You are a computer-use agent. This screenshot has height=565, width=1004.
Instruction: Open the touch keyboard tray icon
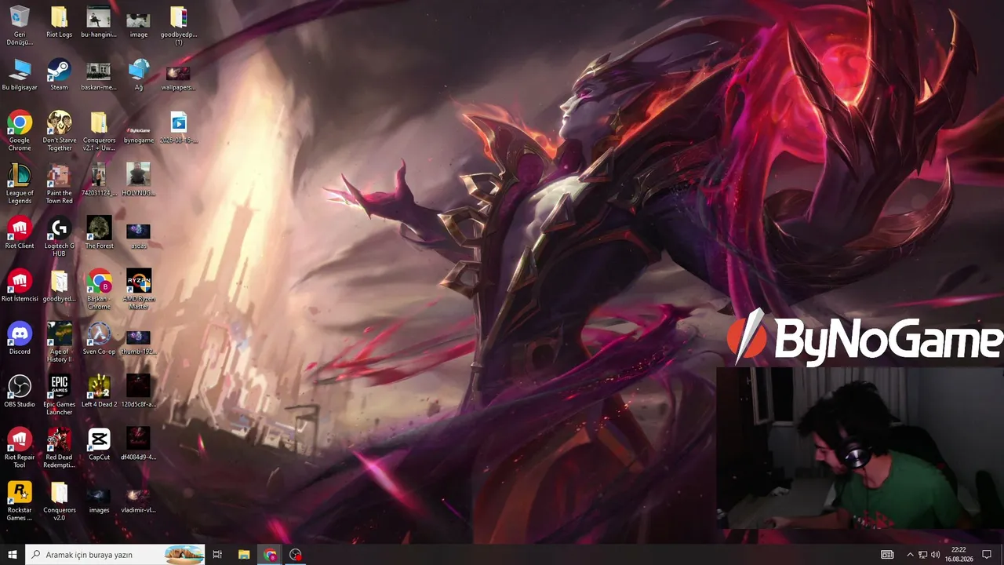(887, 555)
